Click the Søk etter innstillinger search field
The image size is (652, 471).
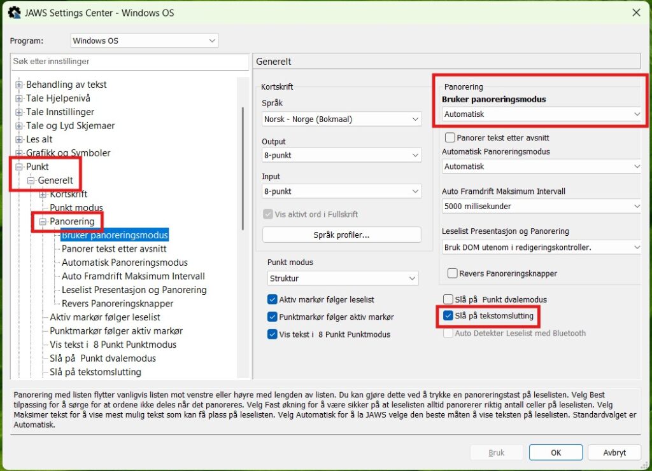point(130,62)
